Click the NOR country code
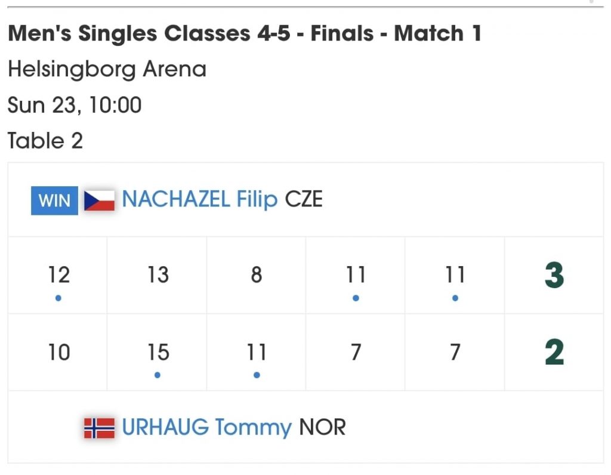This screenshot has height=475, width=611. tap(322, 427)
